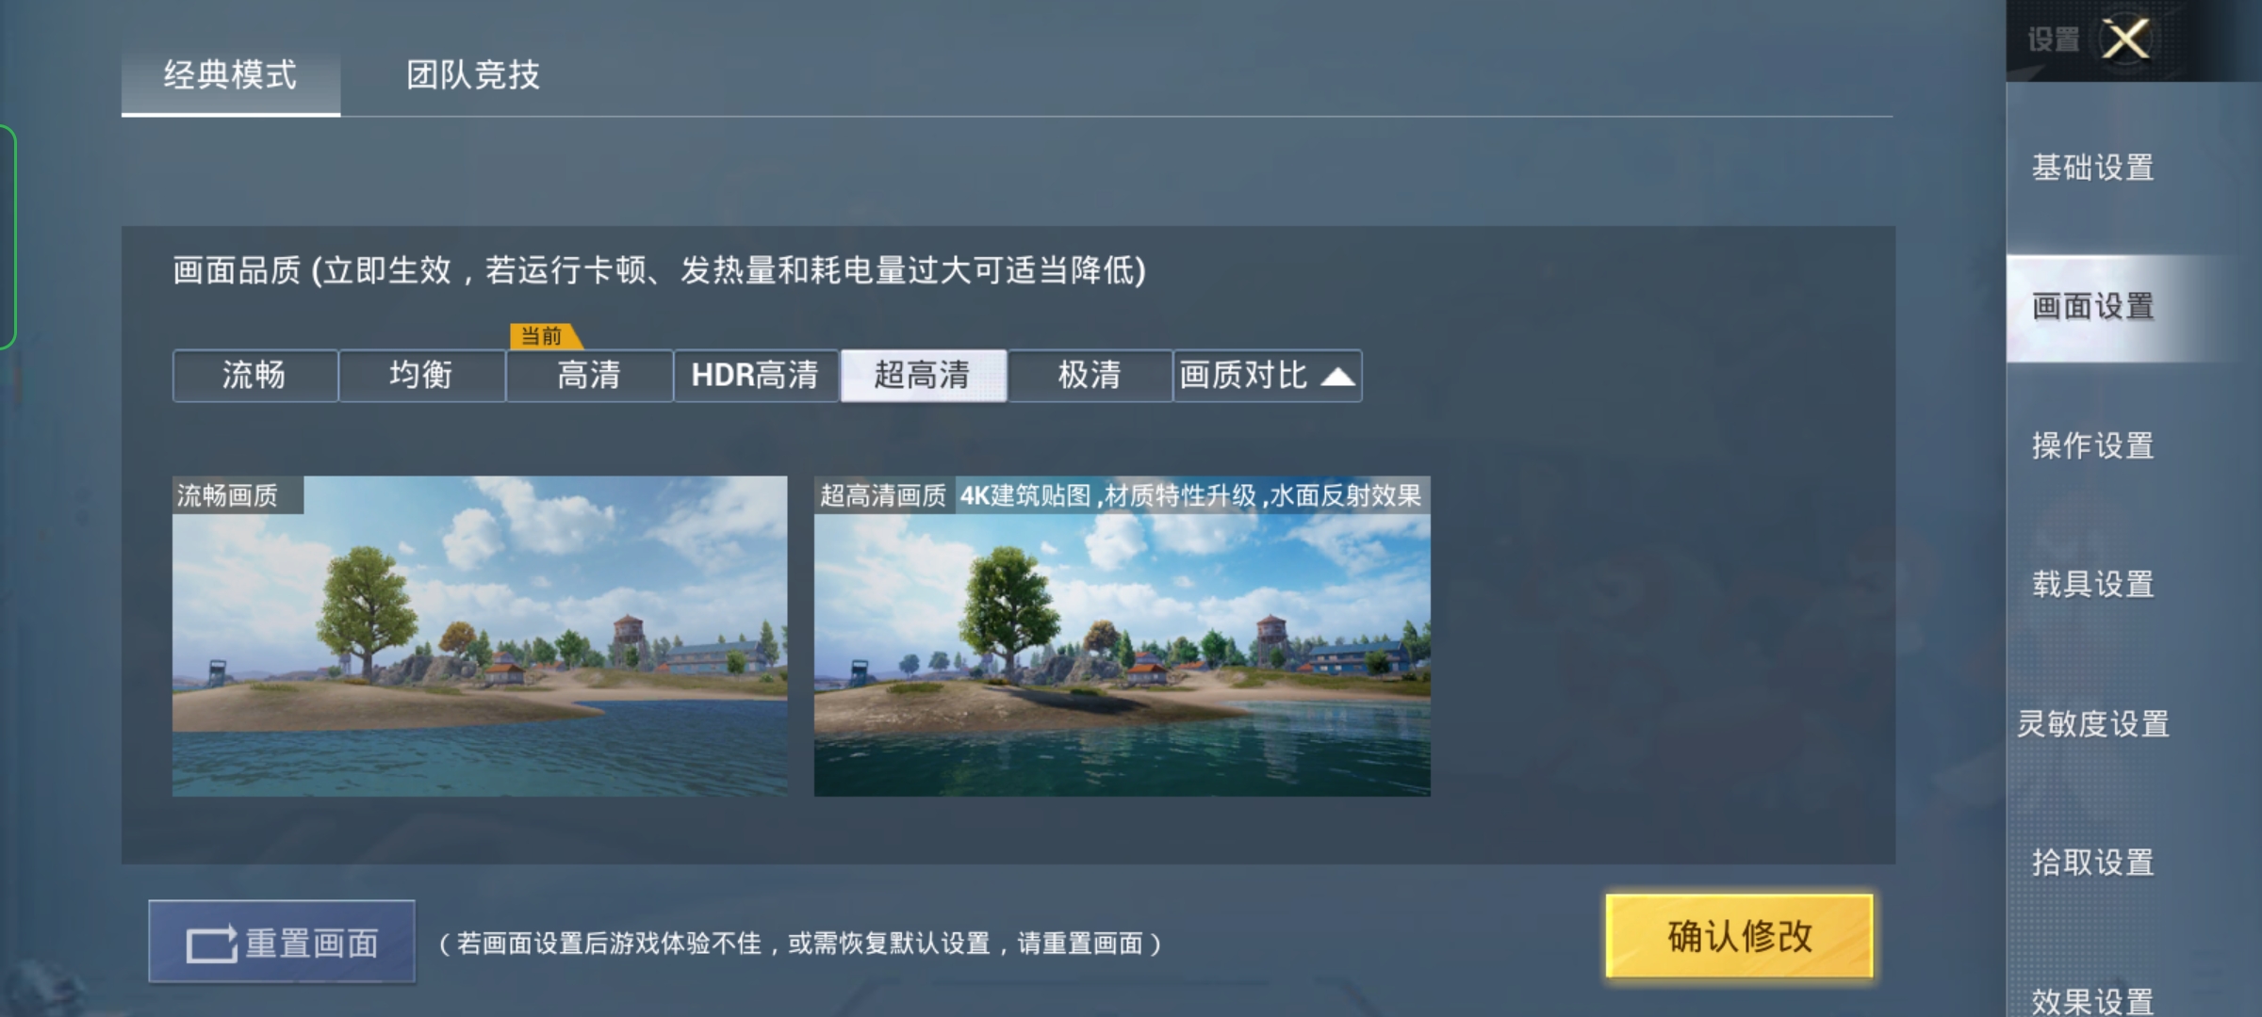The height and width of the screenshot is (1017, 2262).
Task: Switch to 团队竞技 tab
Action: (x=473, y=75)
